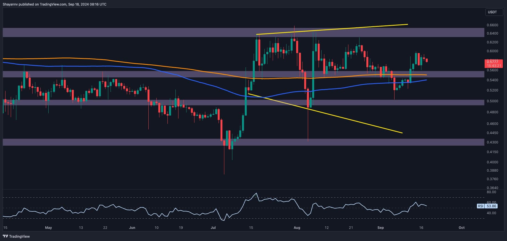Click the 21 date label in August
This screenshot has height=241, width=507.
351,228
